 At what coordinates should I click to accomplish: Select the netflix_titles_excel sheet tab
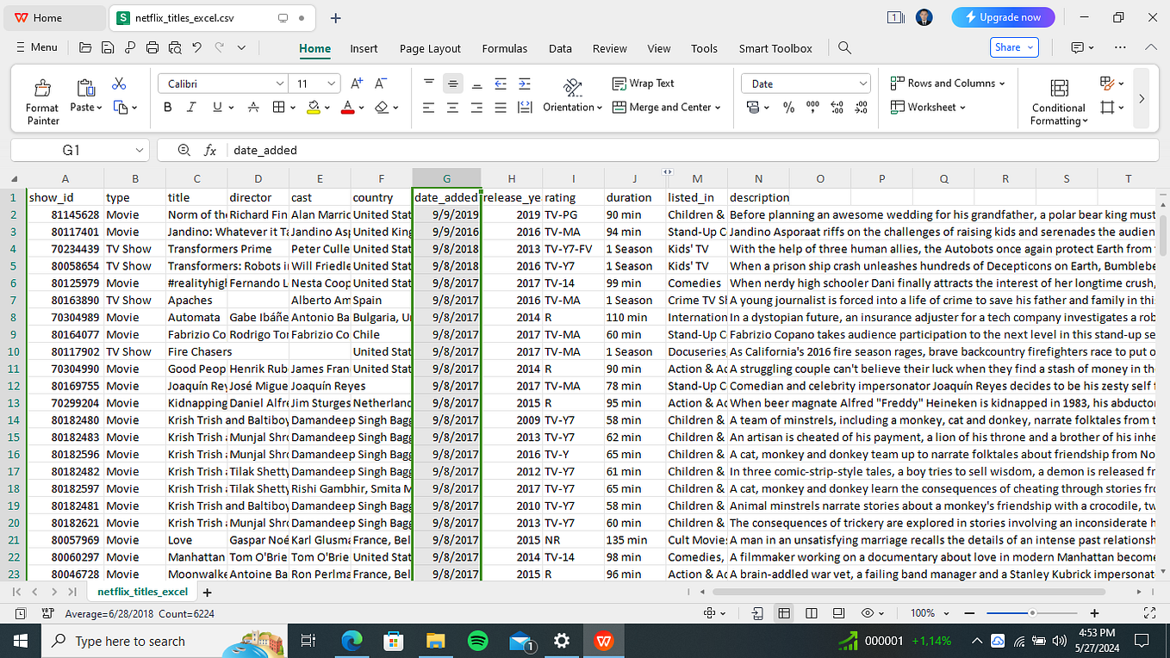pyautogui.click(x=141, y=592)
